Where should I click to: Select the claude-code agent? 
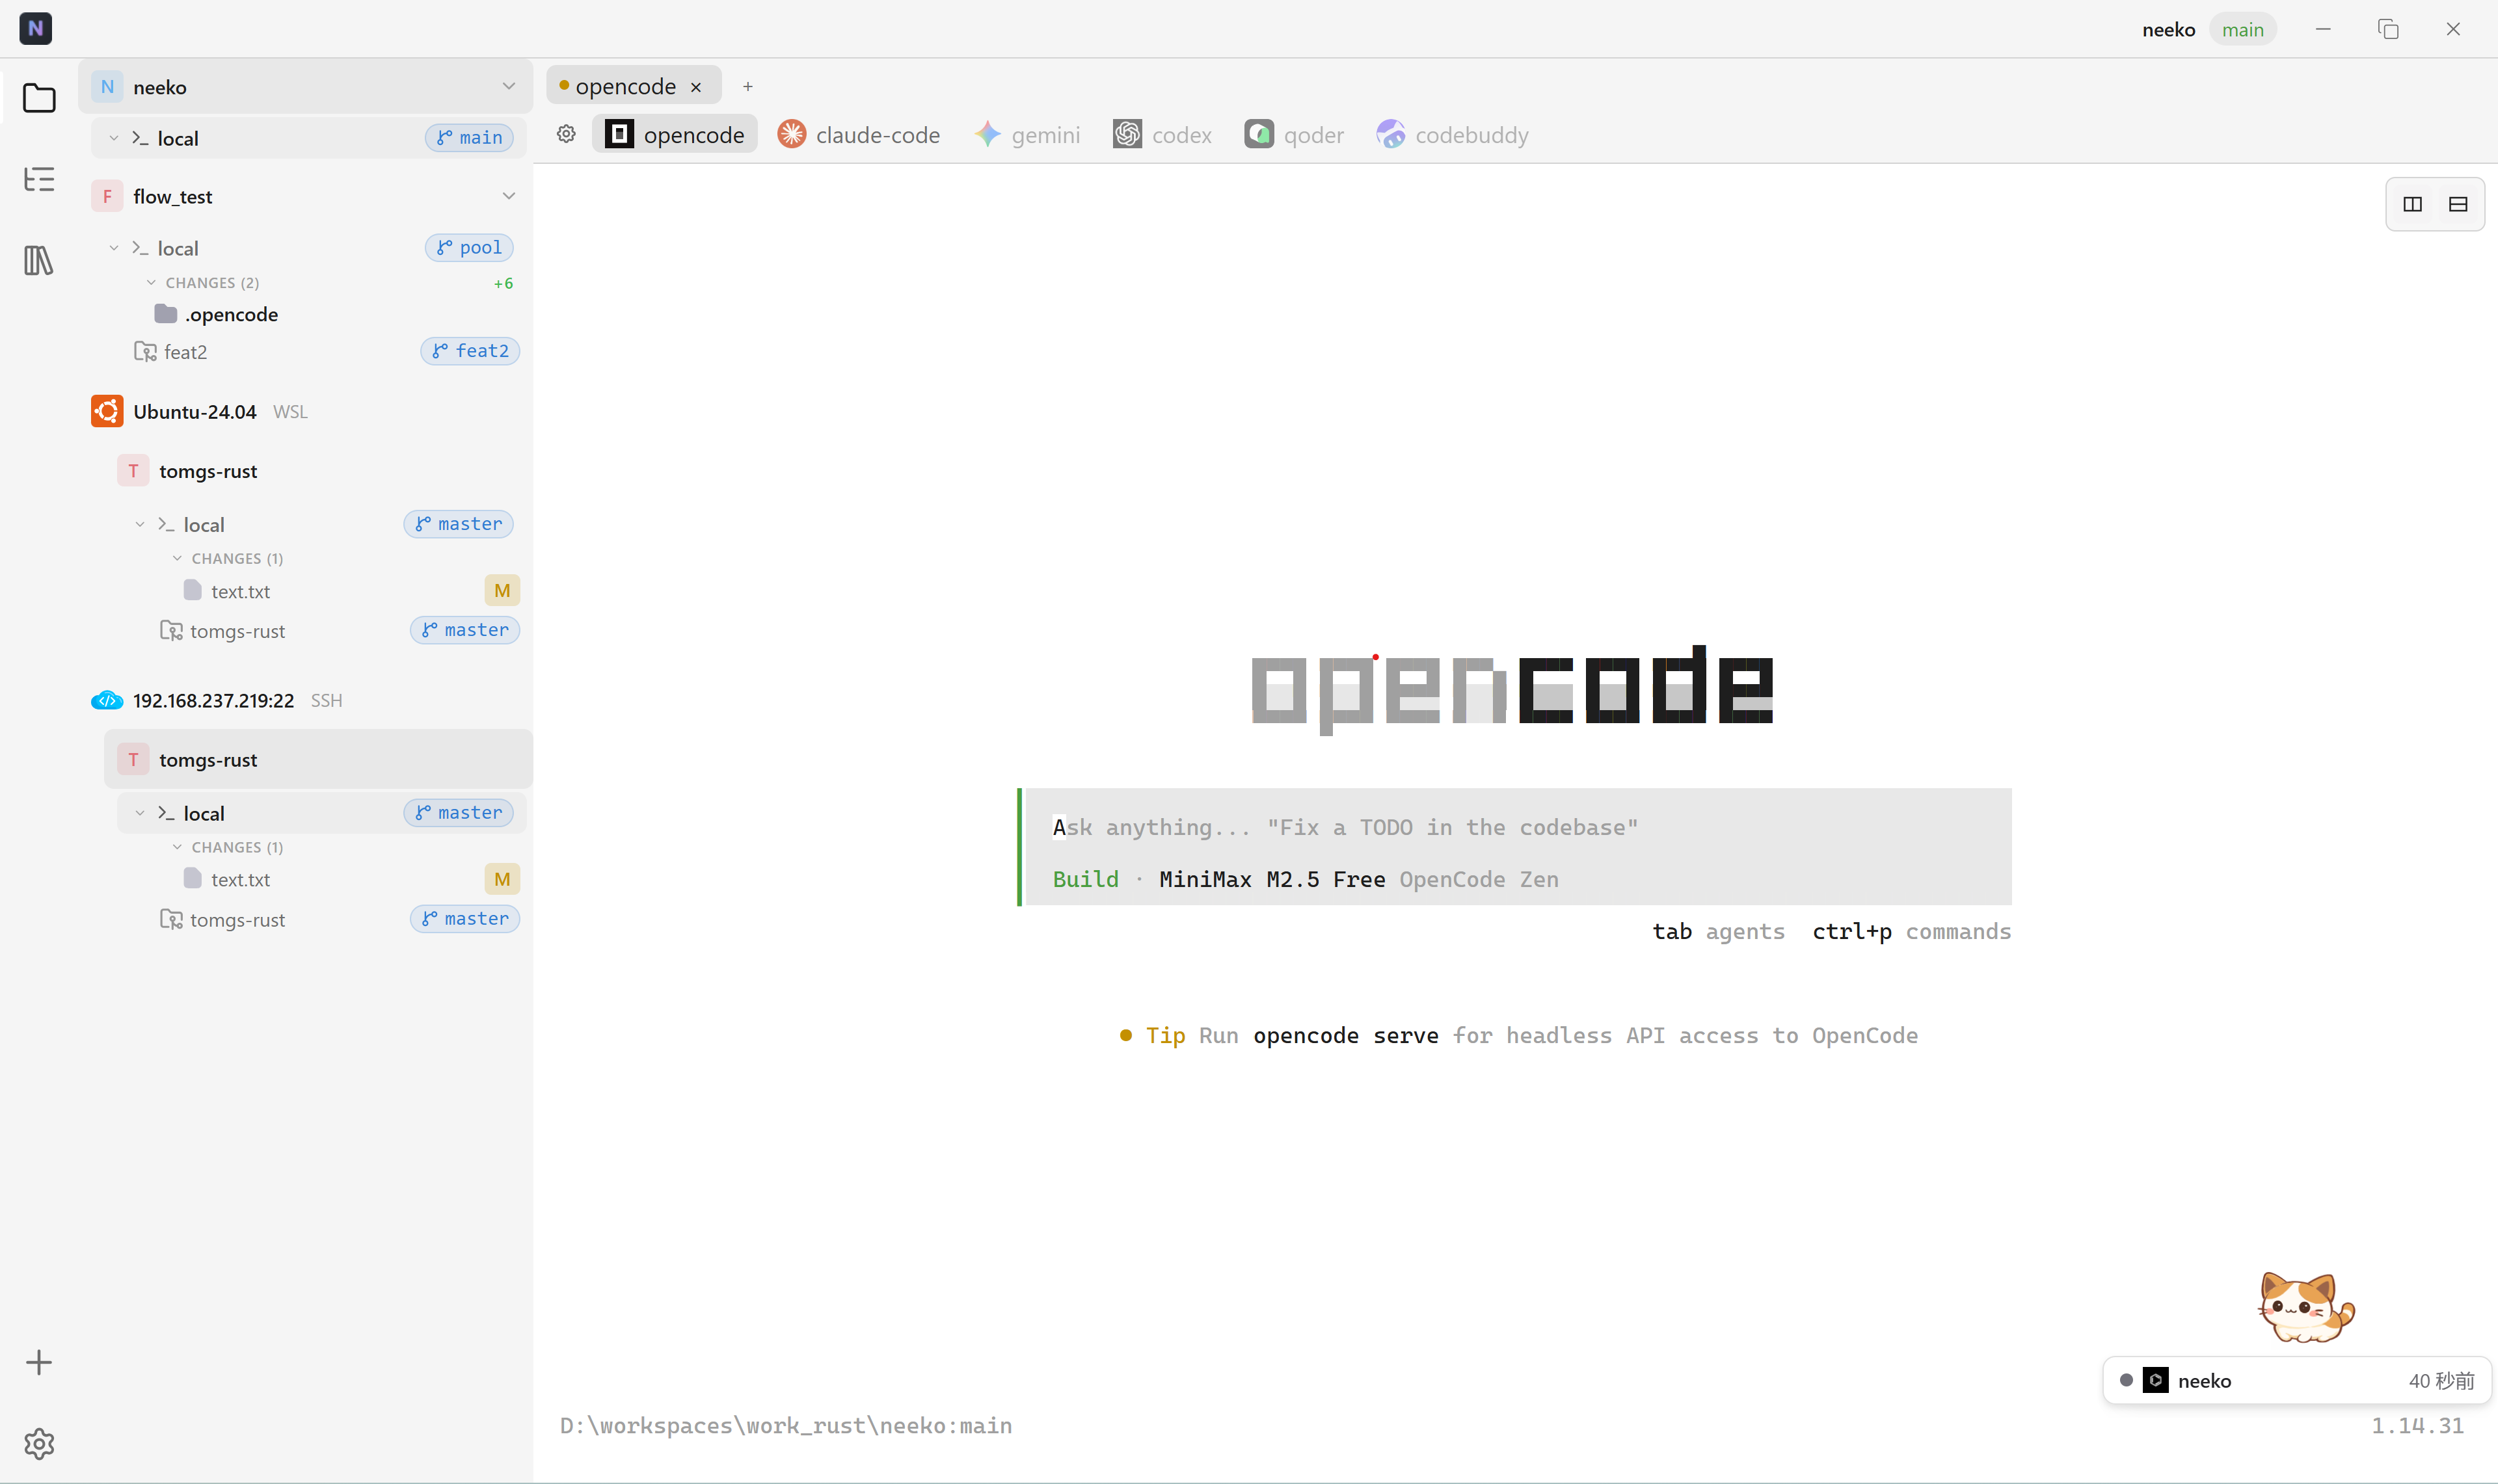(x=859, y=134)
